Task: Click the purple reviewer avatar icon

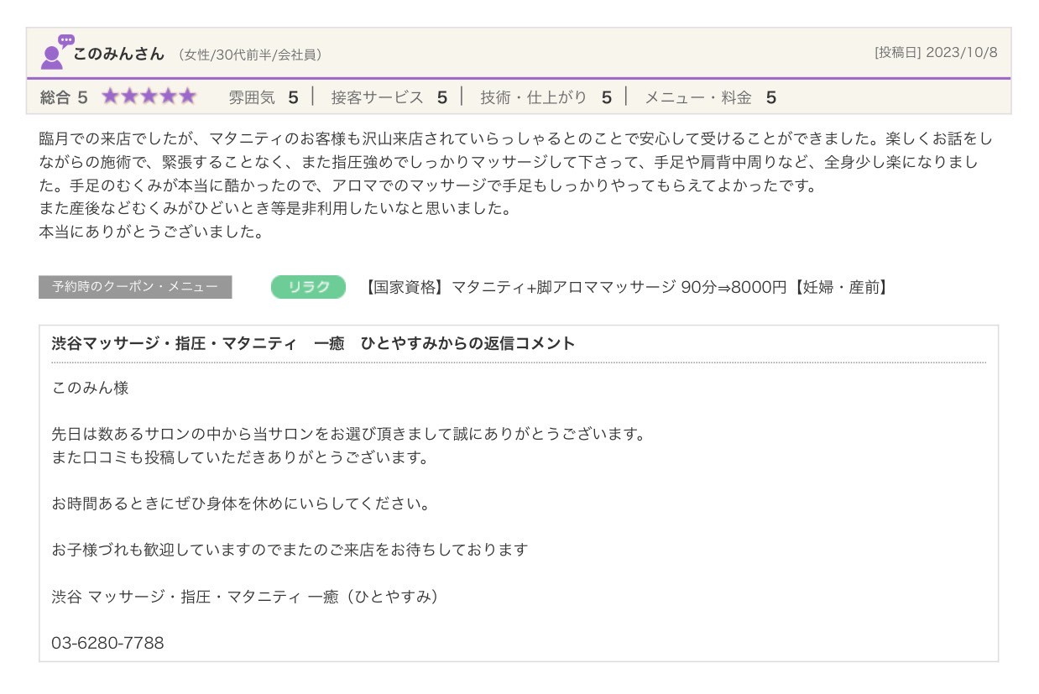Action: pos(57,51)
